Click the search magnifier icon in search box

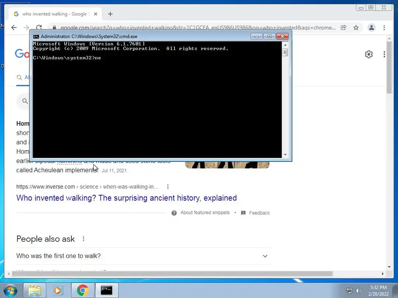[x=25, y=101]
